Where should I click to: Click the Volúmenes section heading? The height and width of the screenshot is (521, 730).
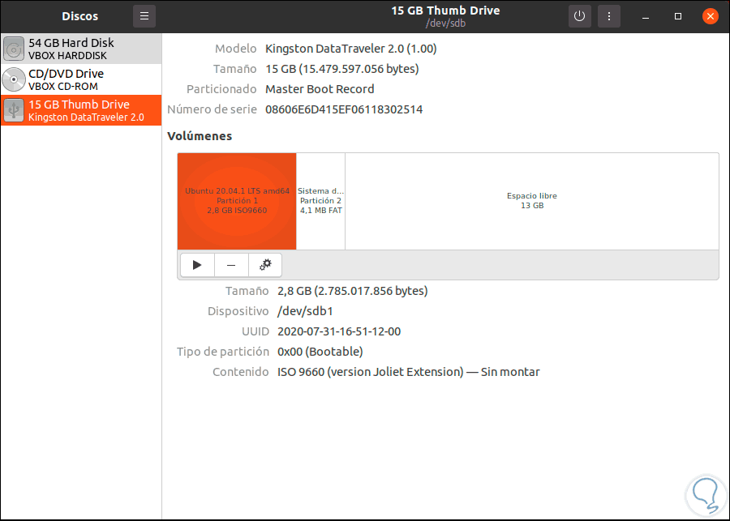(x=200, y=136)
